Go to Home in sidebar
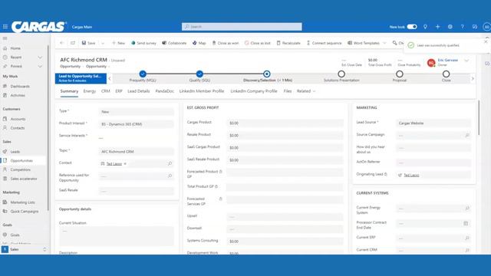Screen dimensions: 491x276 (x=15, y=48)
